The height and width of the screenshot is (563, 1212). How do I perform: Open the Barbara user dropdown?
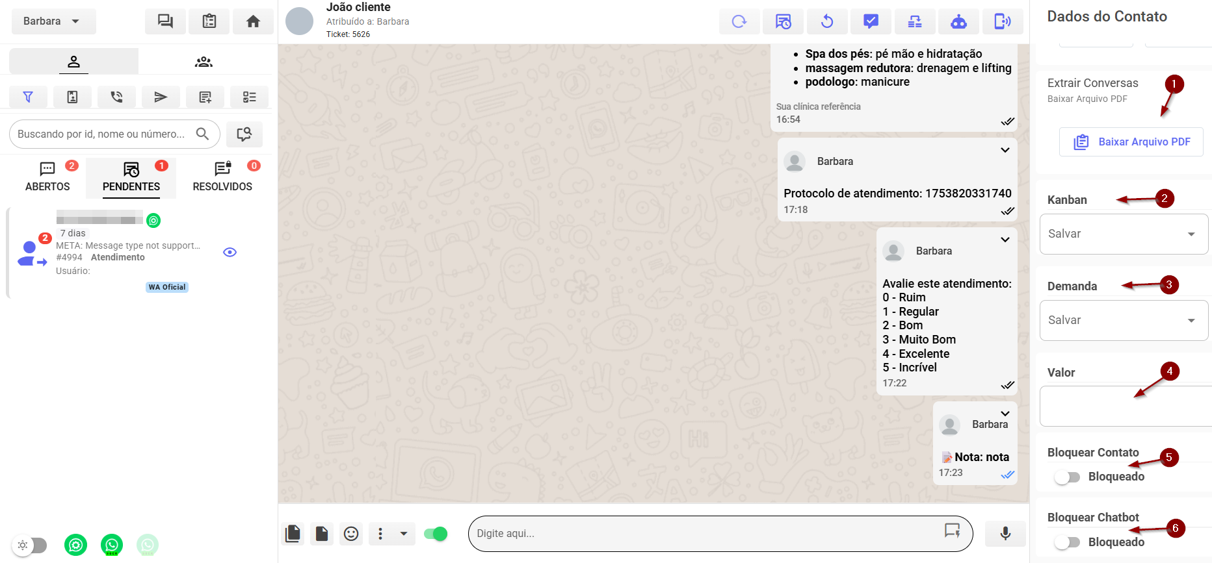click(x=53, y=21)
